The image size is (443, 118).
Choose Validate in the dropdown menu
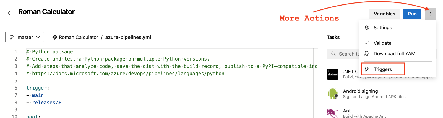pos(382,43)
